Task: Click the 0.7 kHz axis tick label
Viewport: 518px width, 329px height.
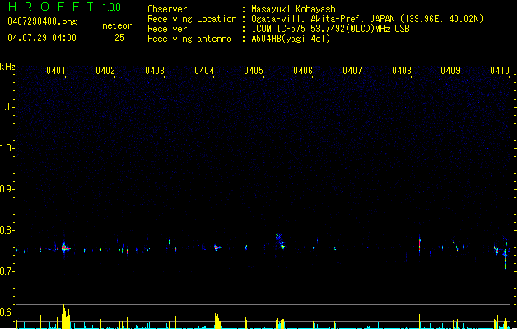Action: pyautogui.click(x=6, y=271)
